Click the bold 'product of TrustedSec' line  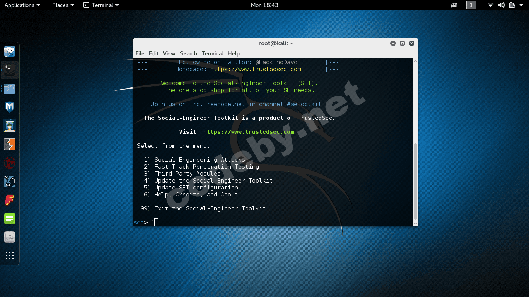[x=240, y=118]
